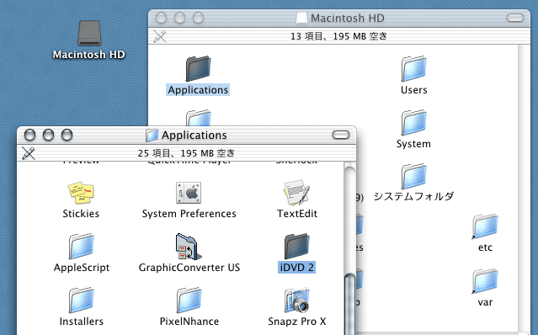This screenshot has height=335, width=538.
Task: Click the "iDVD 2" highlighted label
Action: click(297, 268)
